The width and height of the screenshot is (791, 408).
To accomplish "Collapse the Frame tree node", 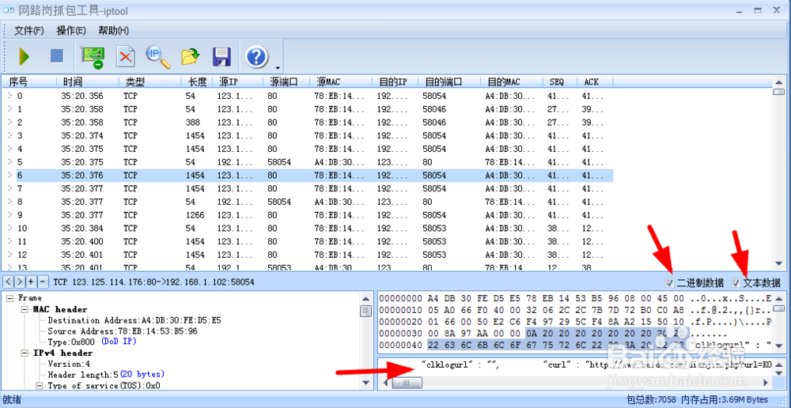I will (x=10, y=298).
